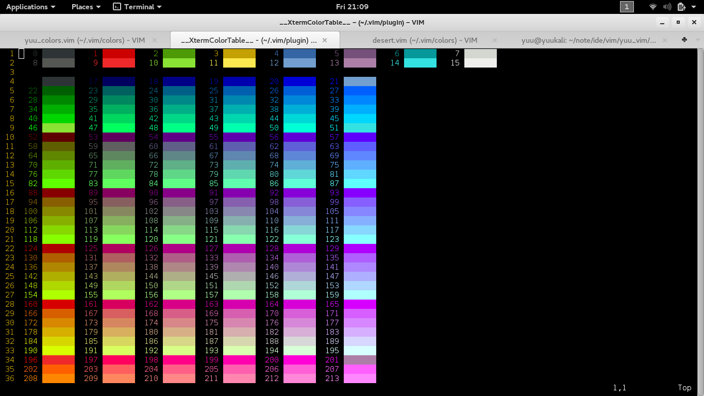This screenshot has width=704, height=396.
Task: Click the battery power icon in top bar
Action: (681, 7)
